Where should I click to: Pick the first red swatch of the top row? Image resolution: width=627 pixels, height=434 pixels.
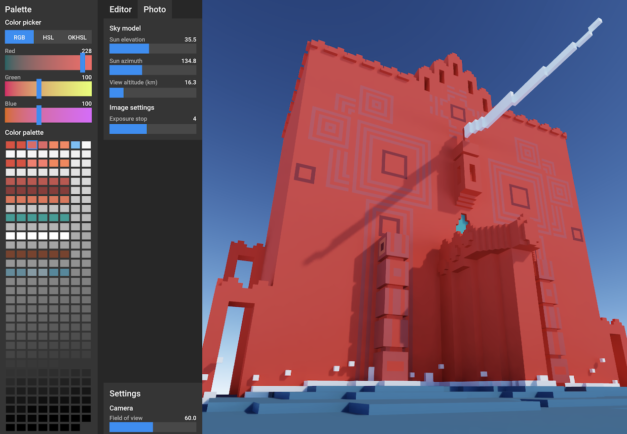(x=10, y=145)
